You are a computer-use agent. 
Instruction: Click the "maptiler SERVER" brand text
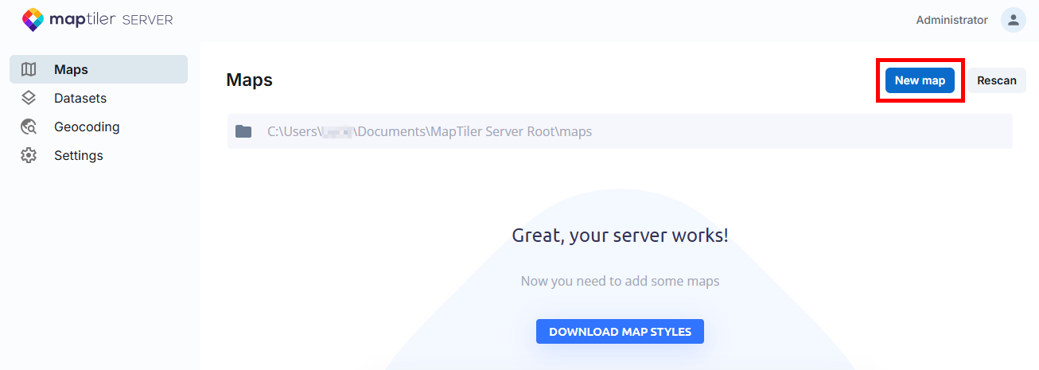pyautogui.click(x=111, y=20)
